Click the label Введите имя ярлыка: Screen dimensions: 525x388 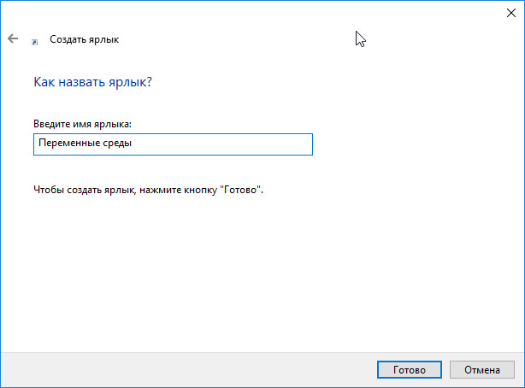click(x=82, y=124)
